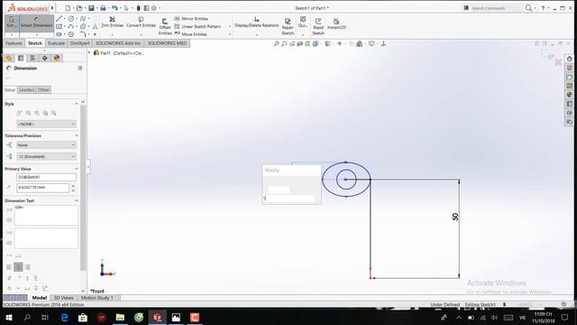Open the unit precision .12 (Document) dropdown

pyautogui.click(x=46, y=156)
